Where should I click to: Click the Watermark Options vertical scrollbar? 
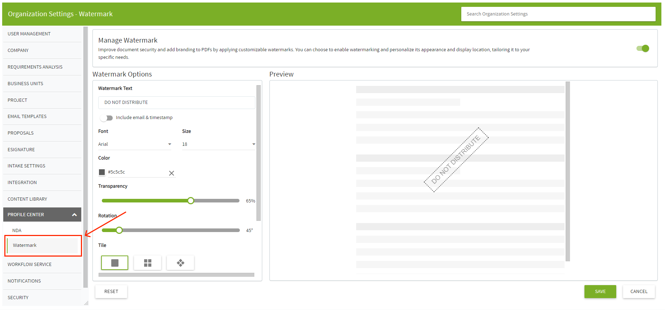coord(259,153)
